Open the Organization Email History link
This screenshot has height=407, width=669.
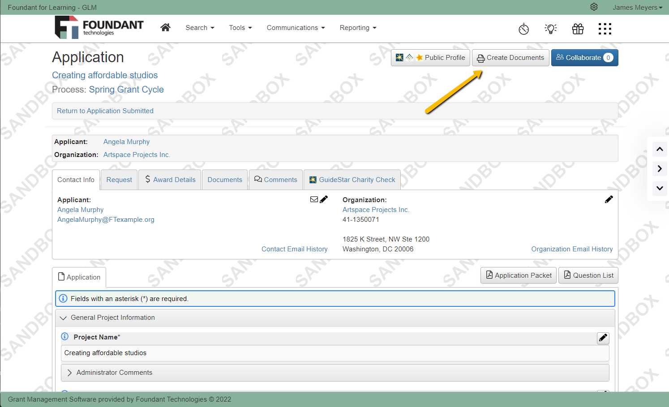(572, 249)
